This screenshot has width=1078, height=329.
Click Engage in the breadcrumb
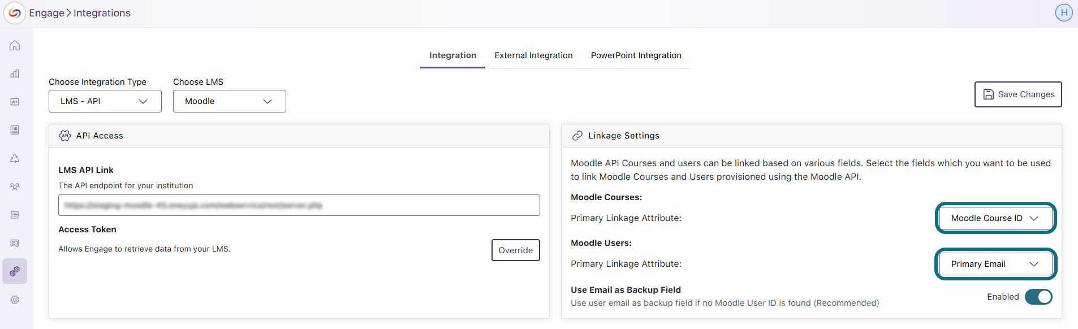tap(47, 13)
